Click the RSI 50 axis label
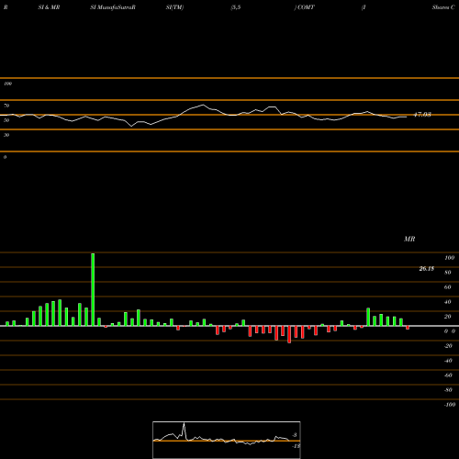 (x=6, y=120)
